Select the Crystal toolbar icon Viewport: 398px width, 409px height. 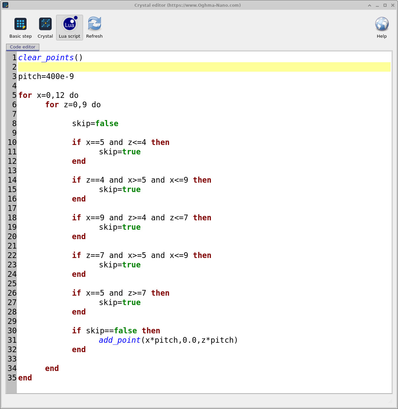[x=45, y=28]
